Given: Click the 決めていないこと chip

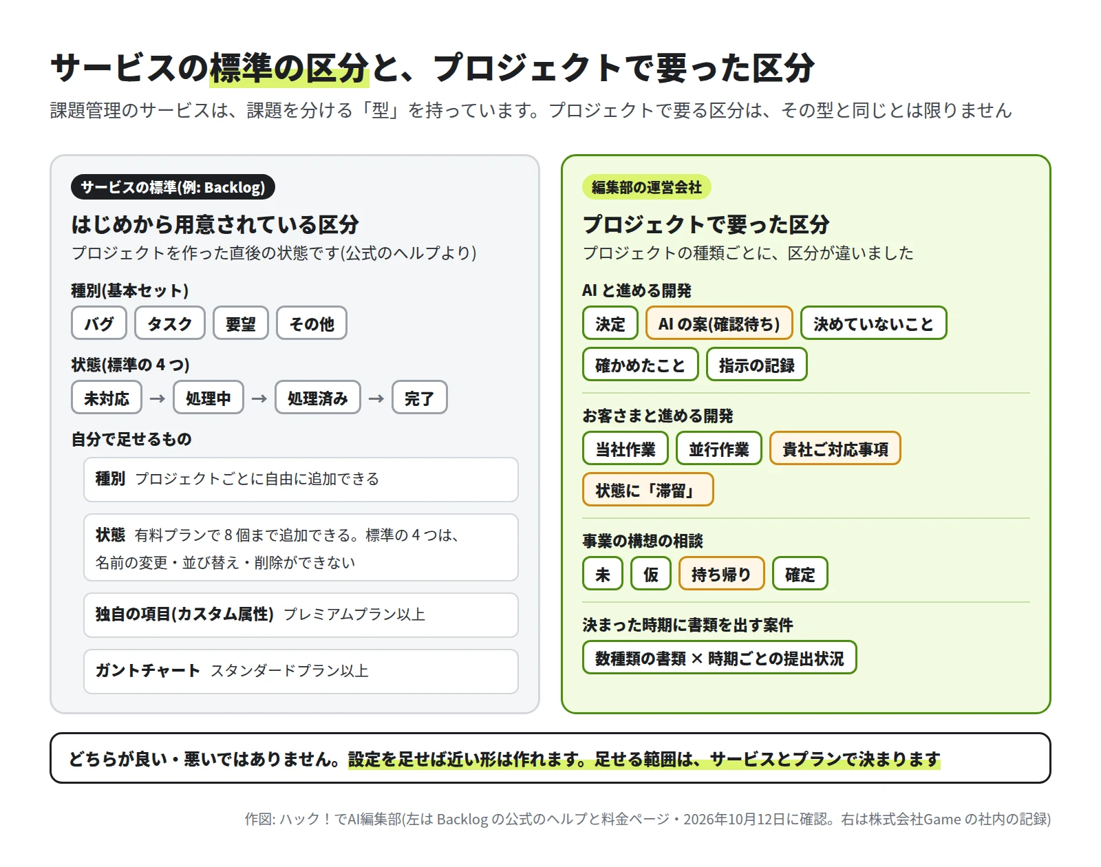Looking at the screenshot, I should point(874,323).
